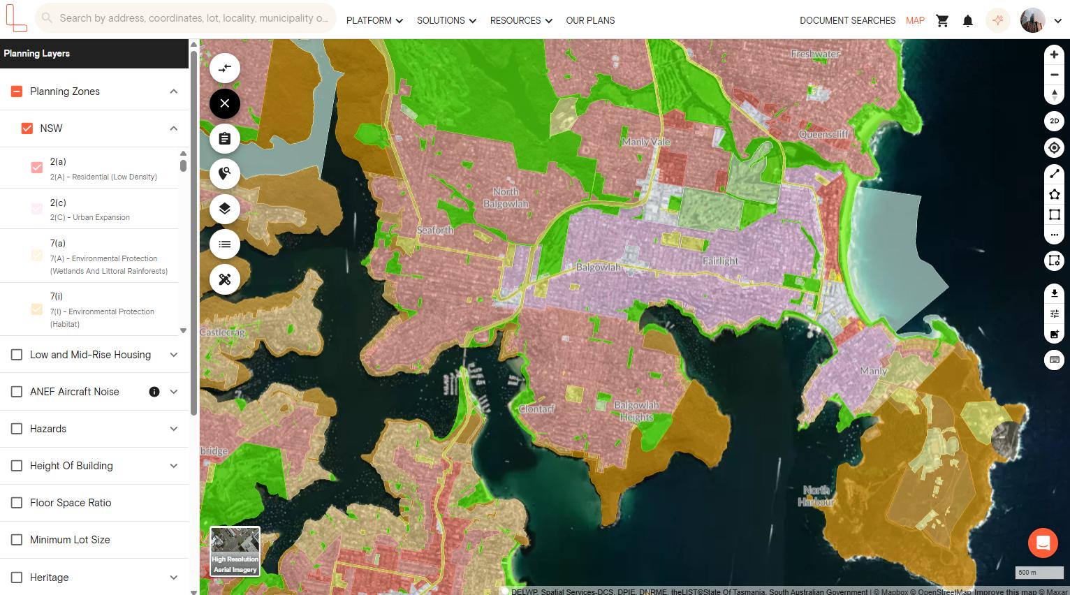Open the user account dropdown arrow

tap(1057, 21)
